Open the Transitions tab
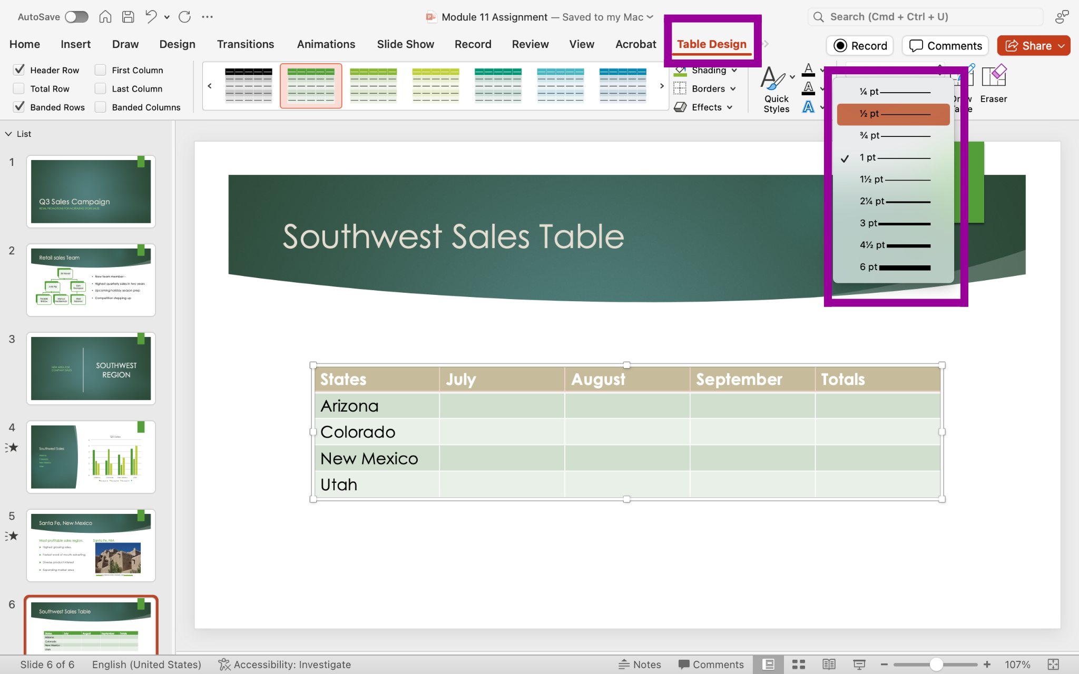Viewport: 1079px width, 674px height. pyautogui.click(x=246, y=44)
